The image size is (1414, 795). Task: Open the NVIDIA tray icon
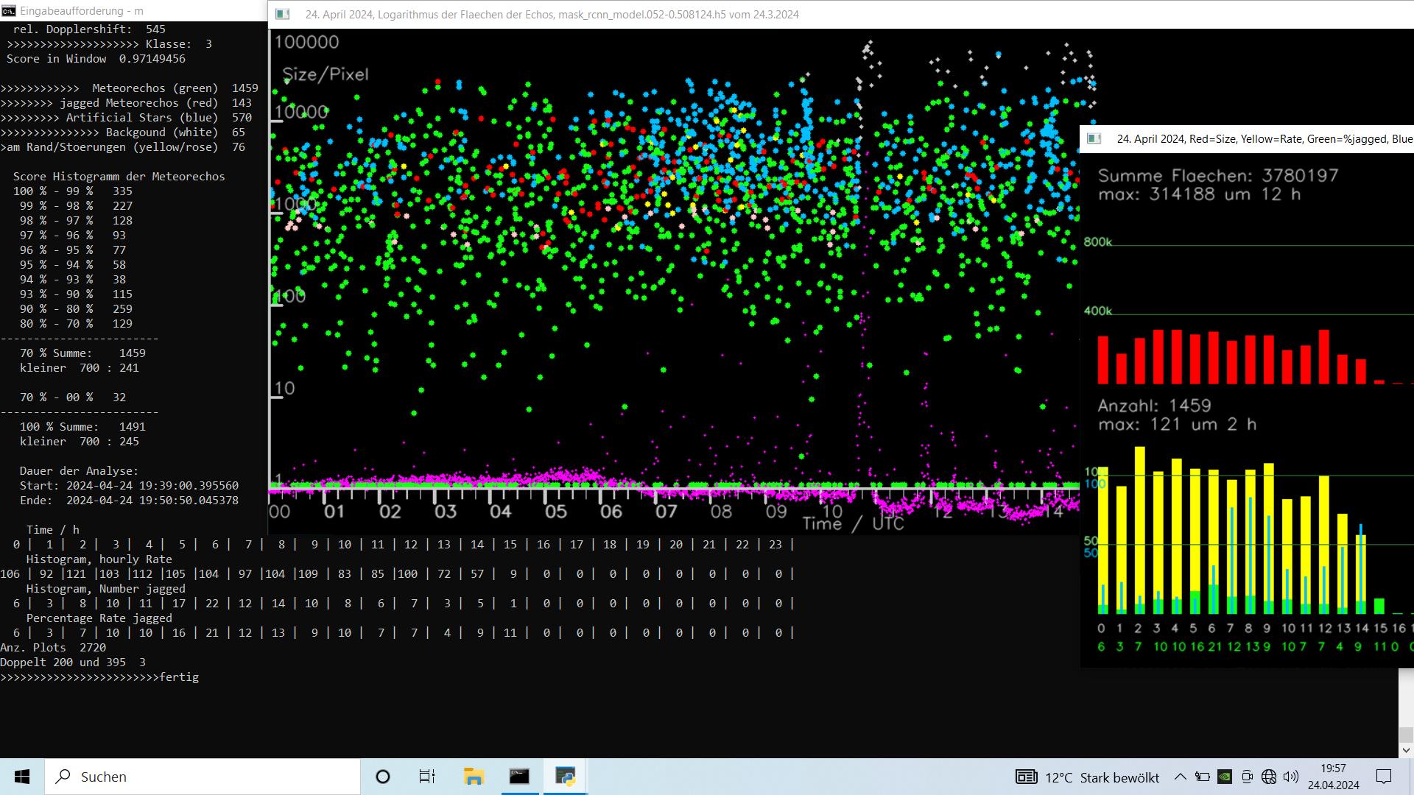point(1224,777)
